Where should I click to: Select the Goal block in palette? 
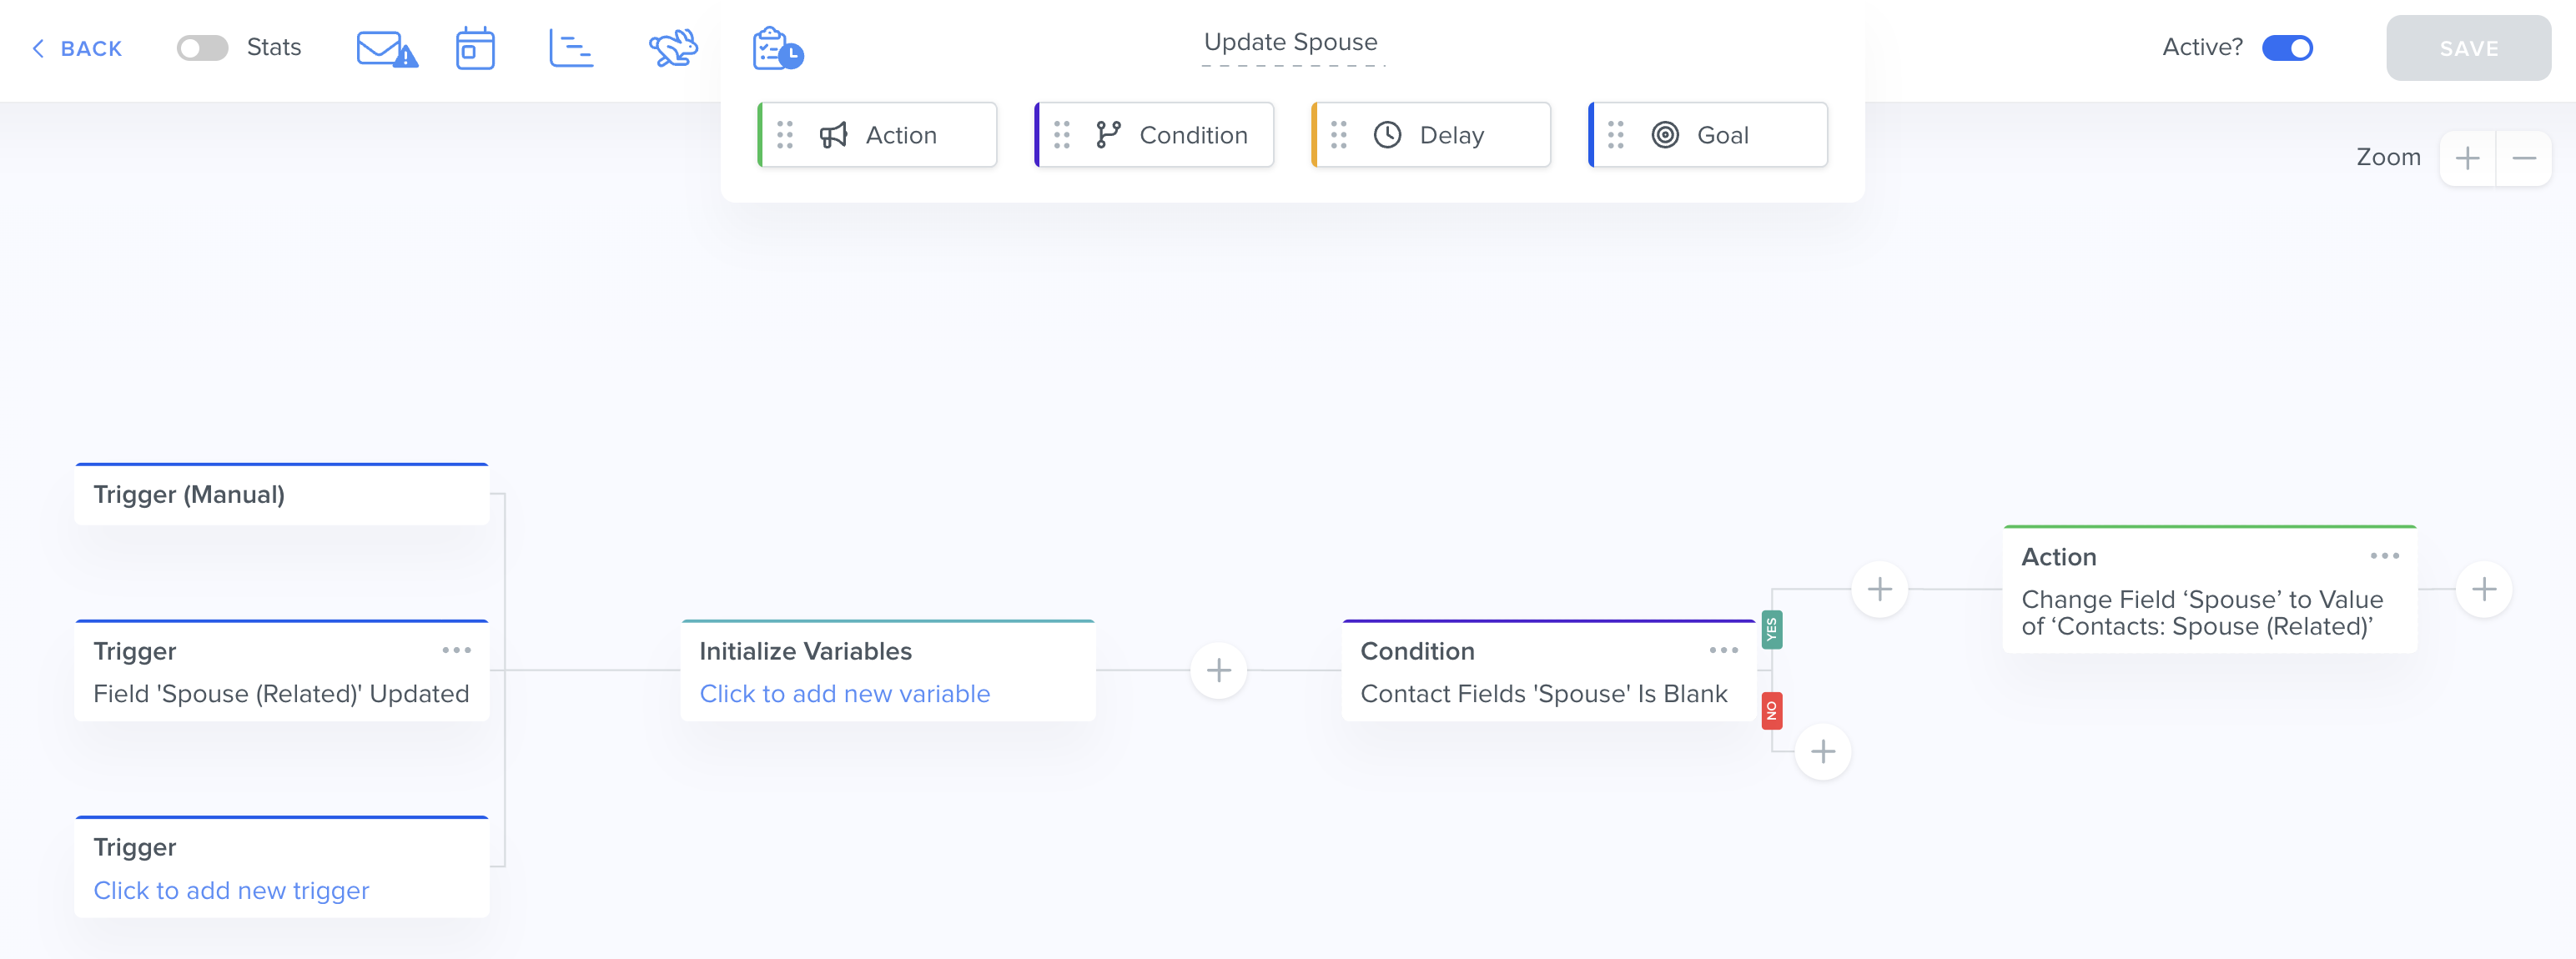pyautogui.click(x=1708, y=135)
